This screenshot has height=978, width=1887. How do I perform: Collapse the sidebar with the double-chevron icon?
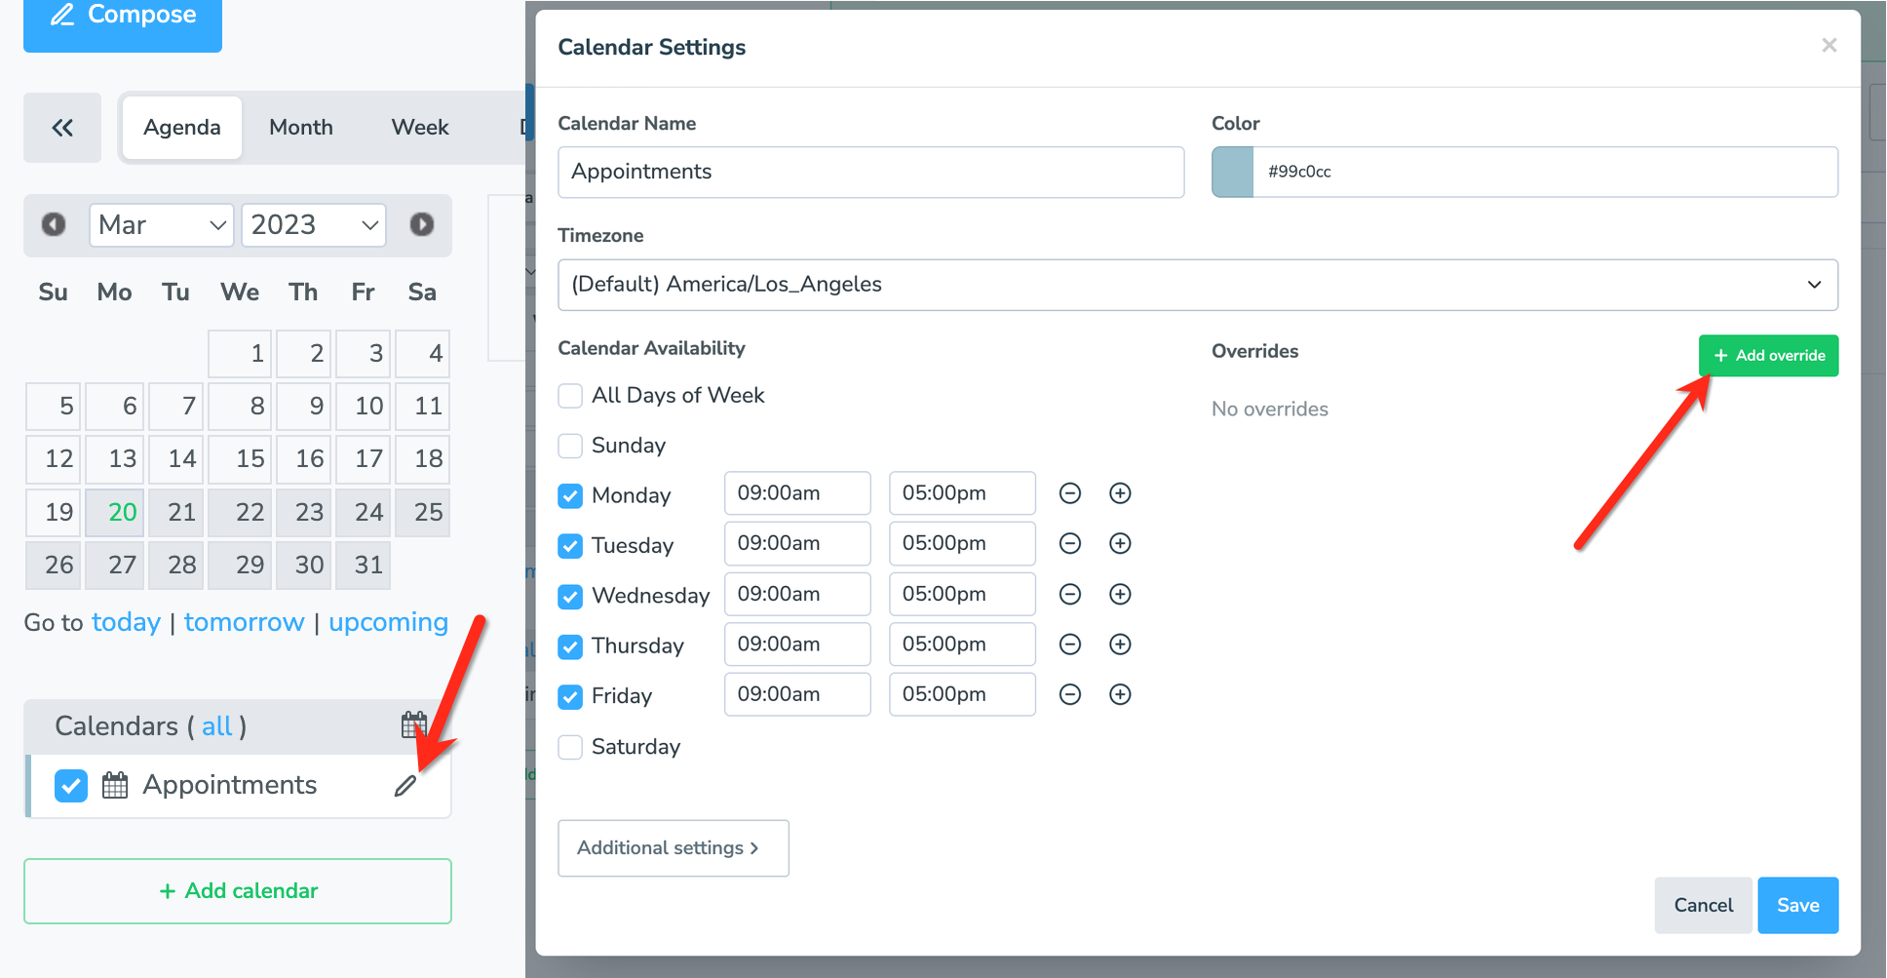pyautogui.click(x=61, y=128)
